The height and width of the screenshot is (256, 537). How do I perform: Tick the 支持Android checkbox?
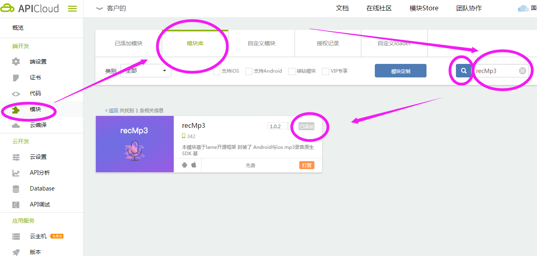point(249,71)
